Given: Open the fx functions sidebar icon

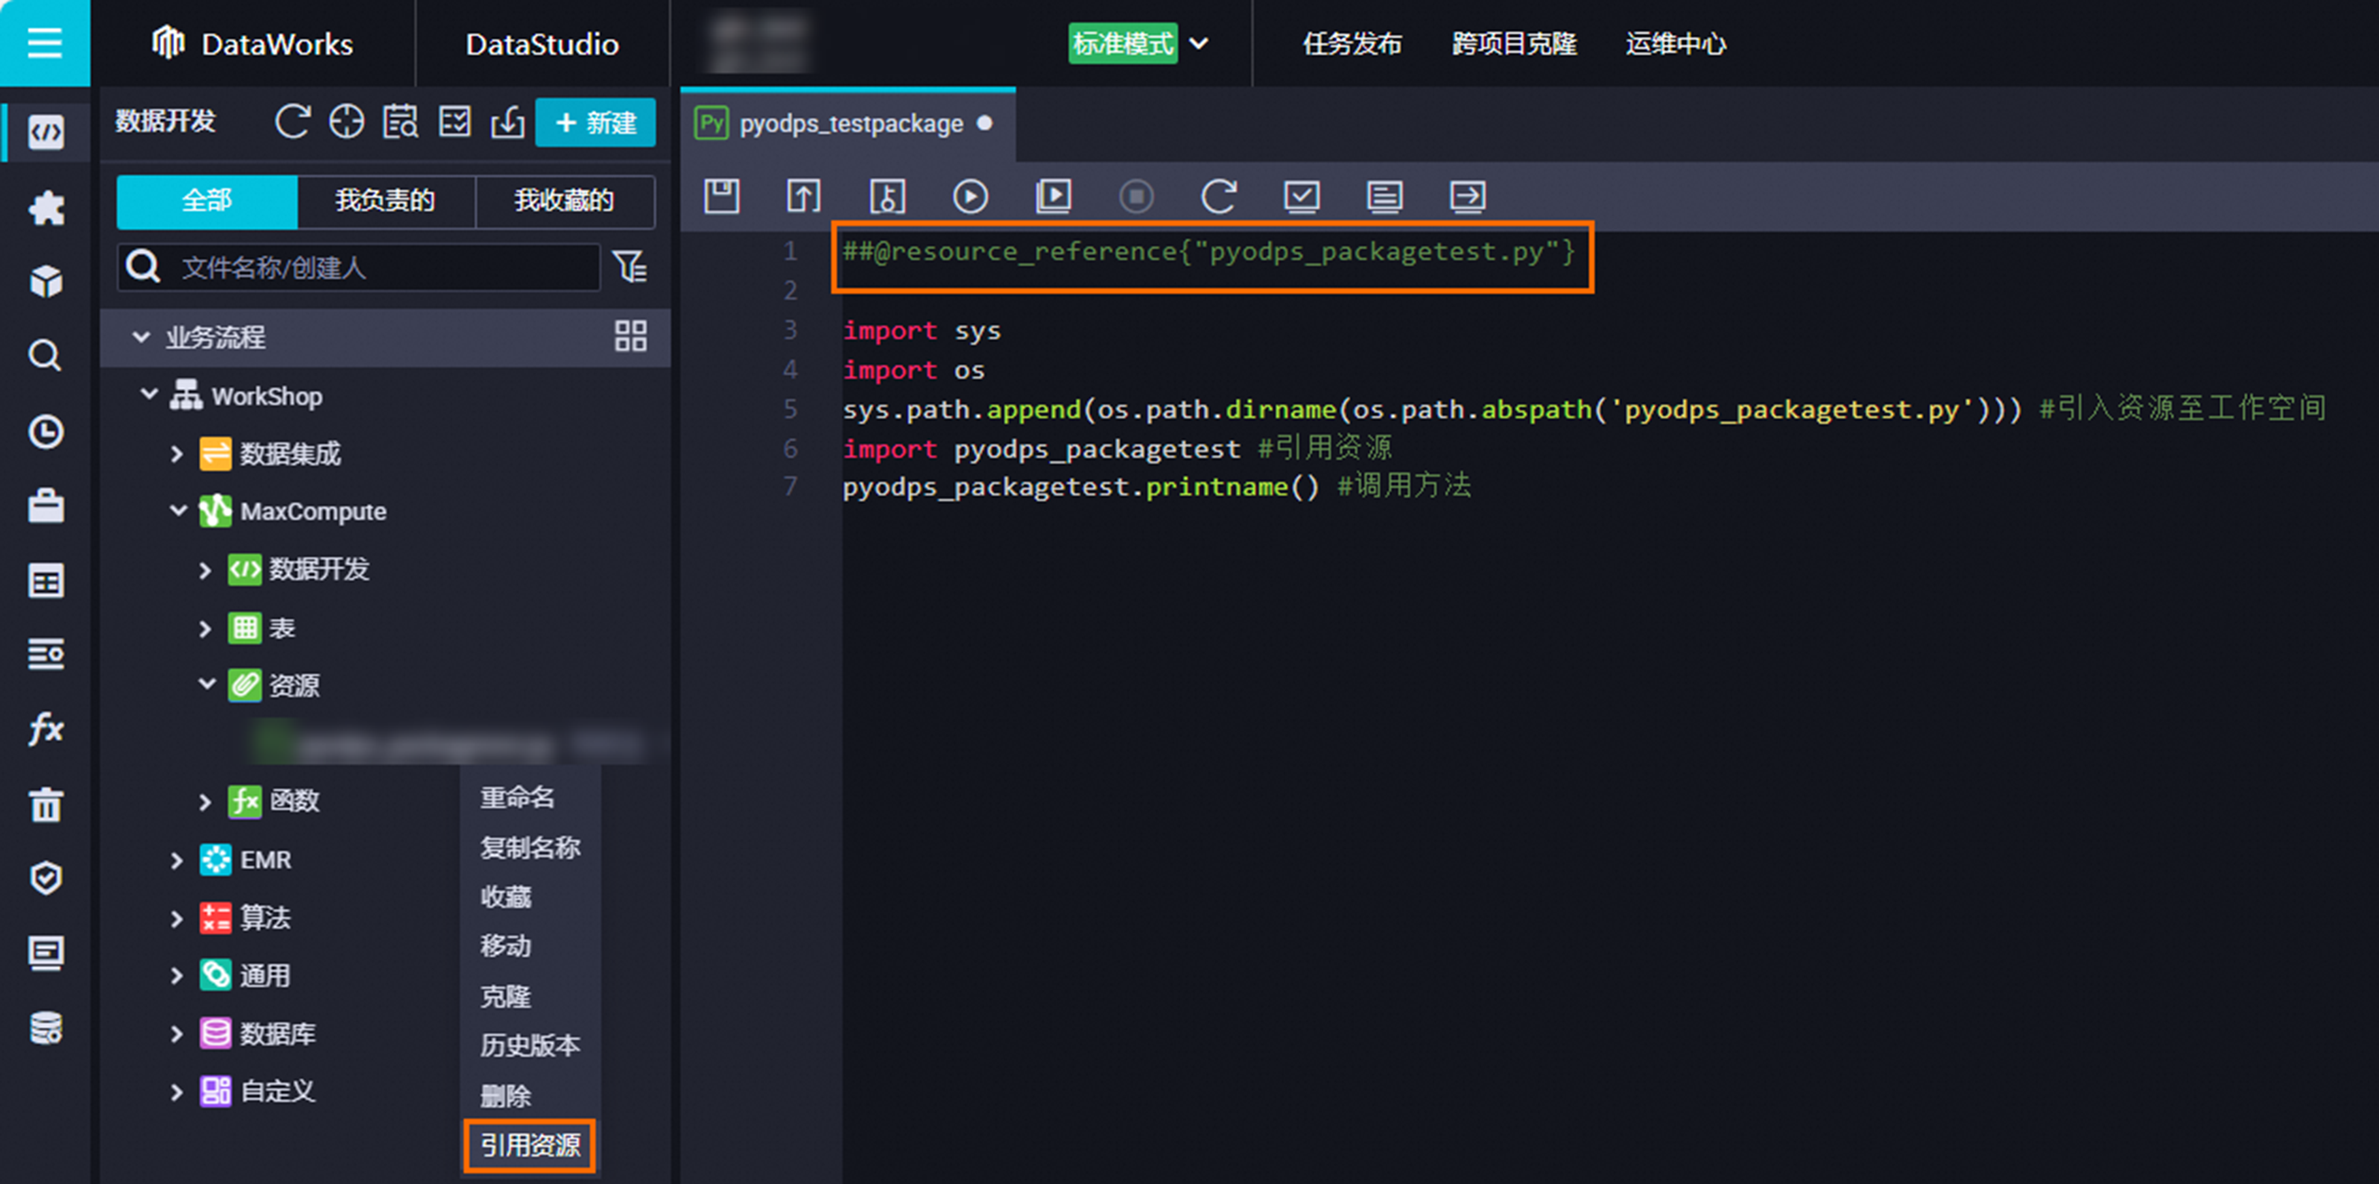Looking at the screenshot, I should (x=45, y=729).
